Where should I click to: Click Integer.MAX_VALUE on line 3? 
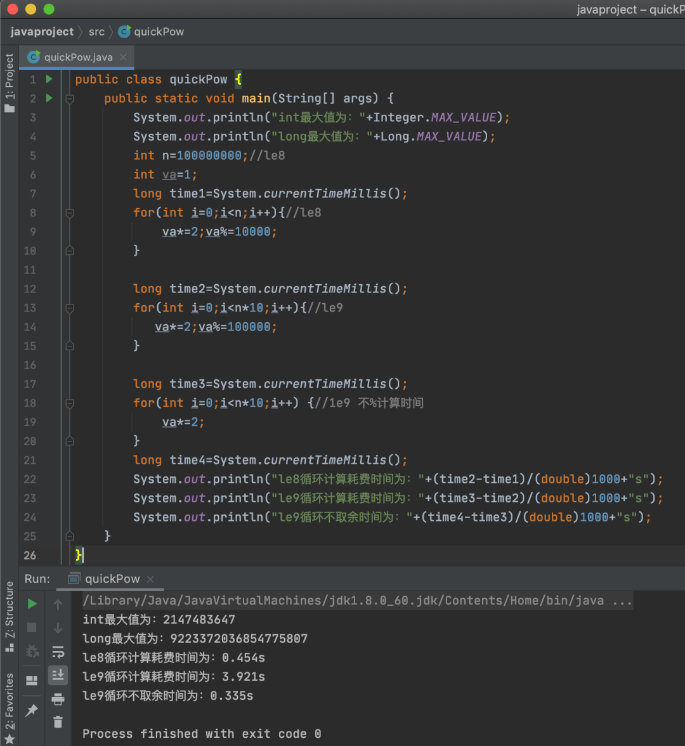(435, 117)
